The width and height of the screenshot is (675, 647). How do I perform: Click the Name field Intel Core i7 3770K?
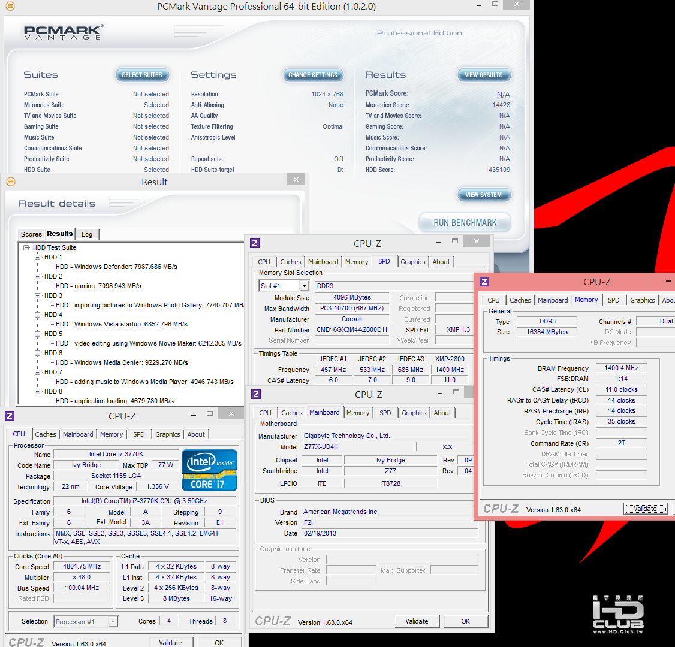116,454
